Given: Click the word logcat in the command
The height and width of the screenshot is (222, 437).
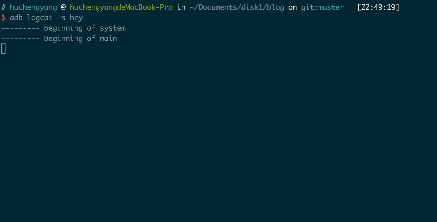Looking at the screenshot, I should tap(40, 18).
